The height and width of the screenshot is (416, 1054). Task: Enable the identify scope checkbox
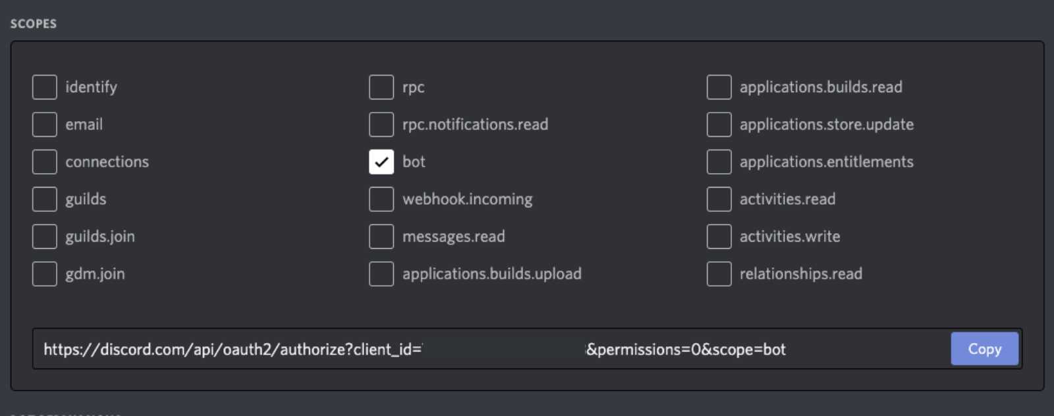(45, 87)
